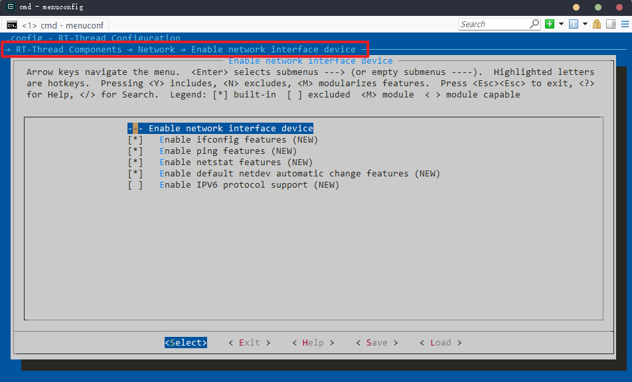Screen dimensions: 632x382
Task: Toggle Enable ifconfig features checkbox
Action: tap(135, 140)
